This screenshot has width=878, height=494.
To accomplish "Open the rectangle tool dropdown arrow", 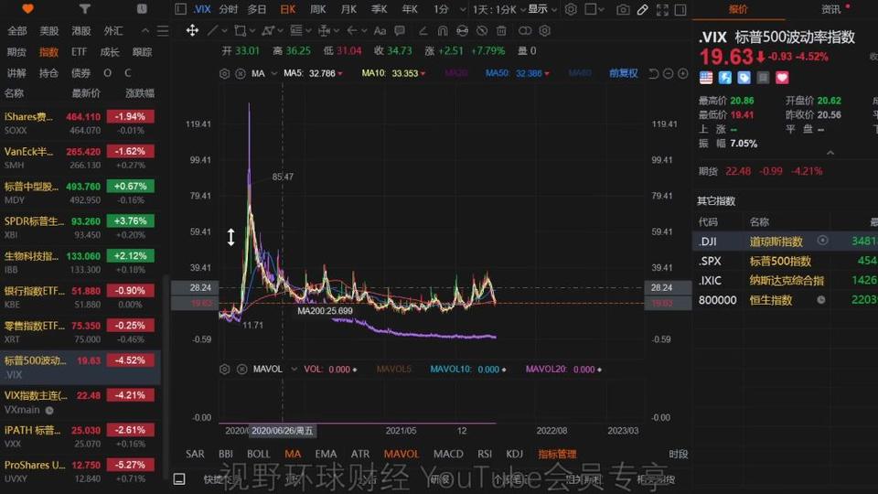I will [252, 31].
